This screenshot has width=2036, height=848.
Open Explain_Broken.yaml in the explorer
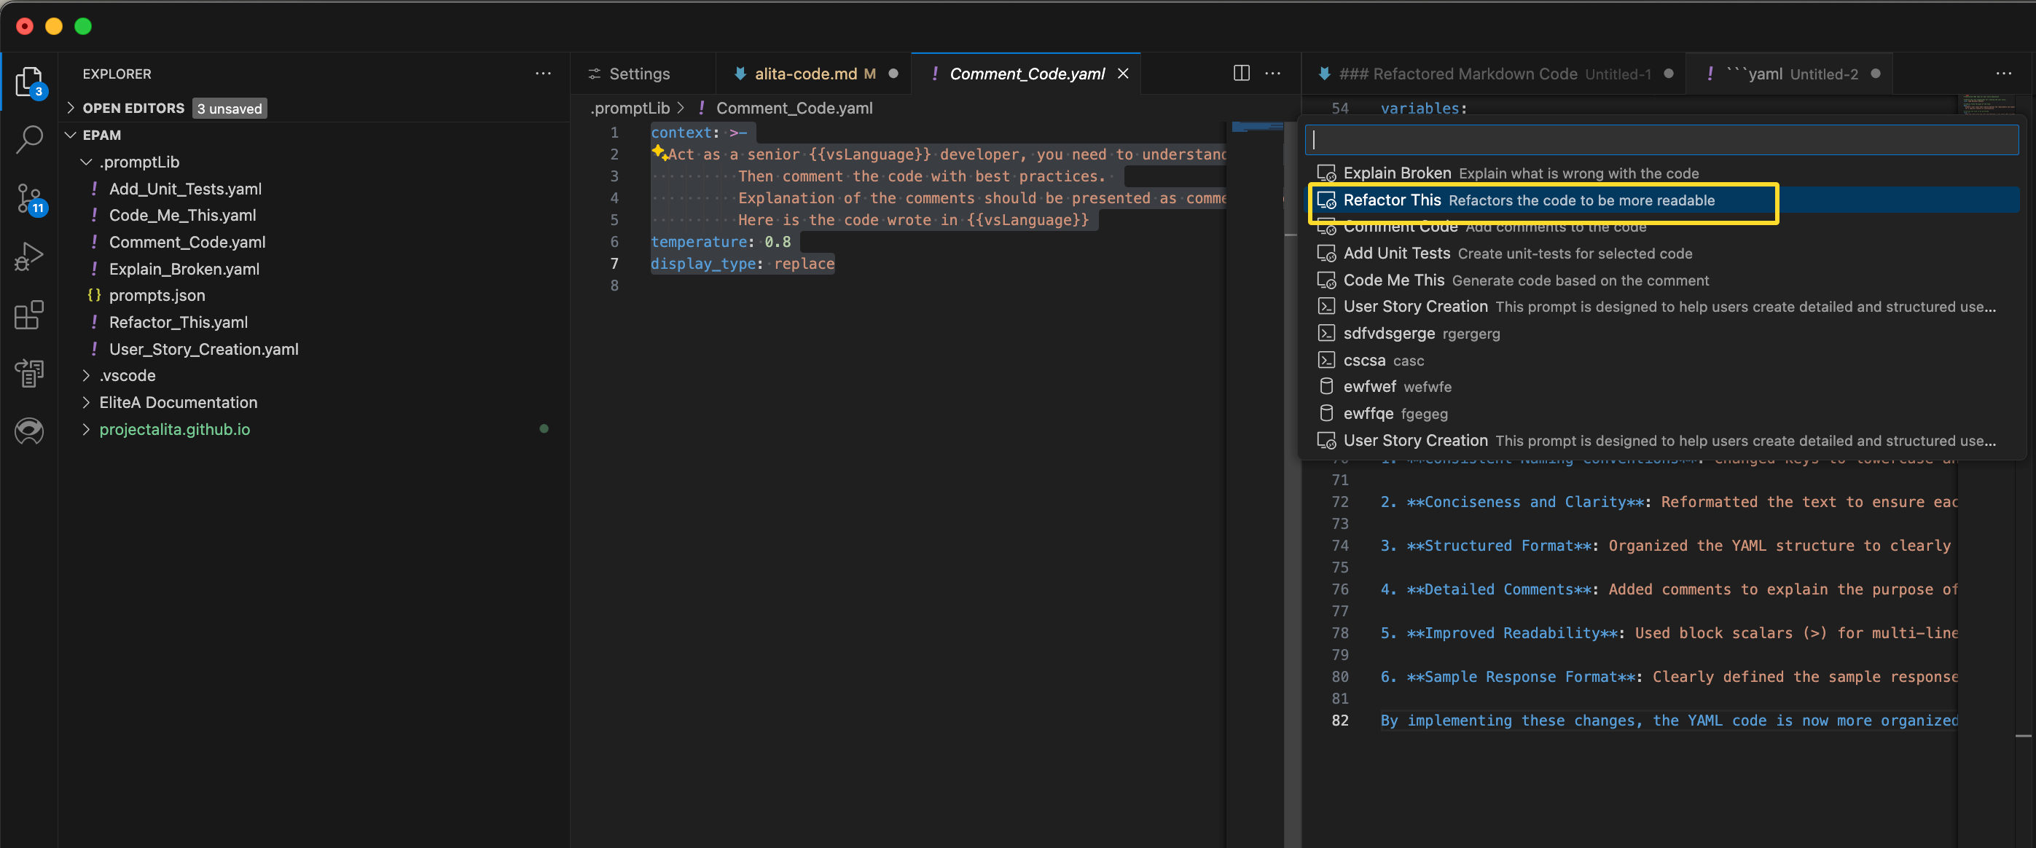tap(184, 269)
